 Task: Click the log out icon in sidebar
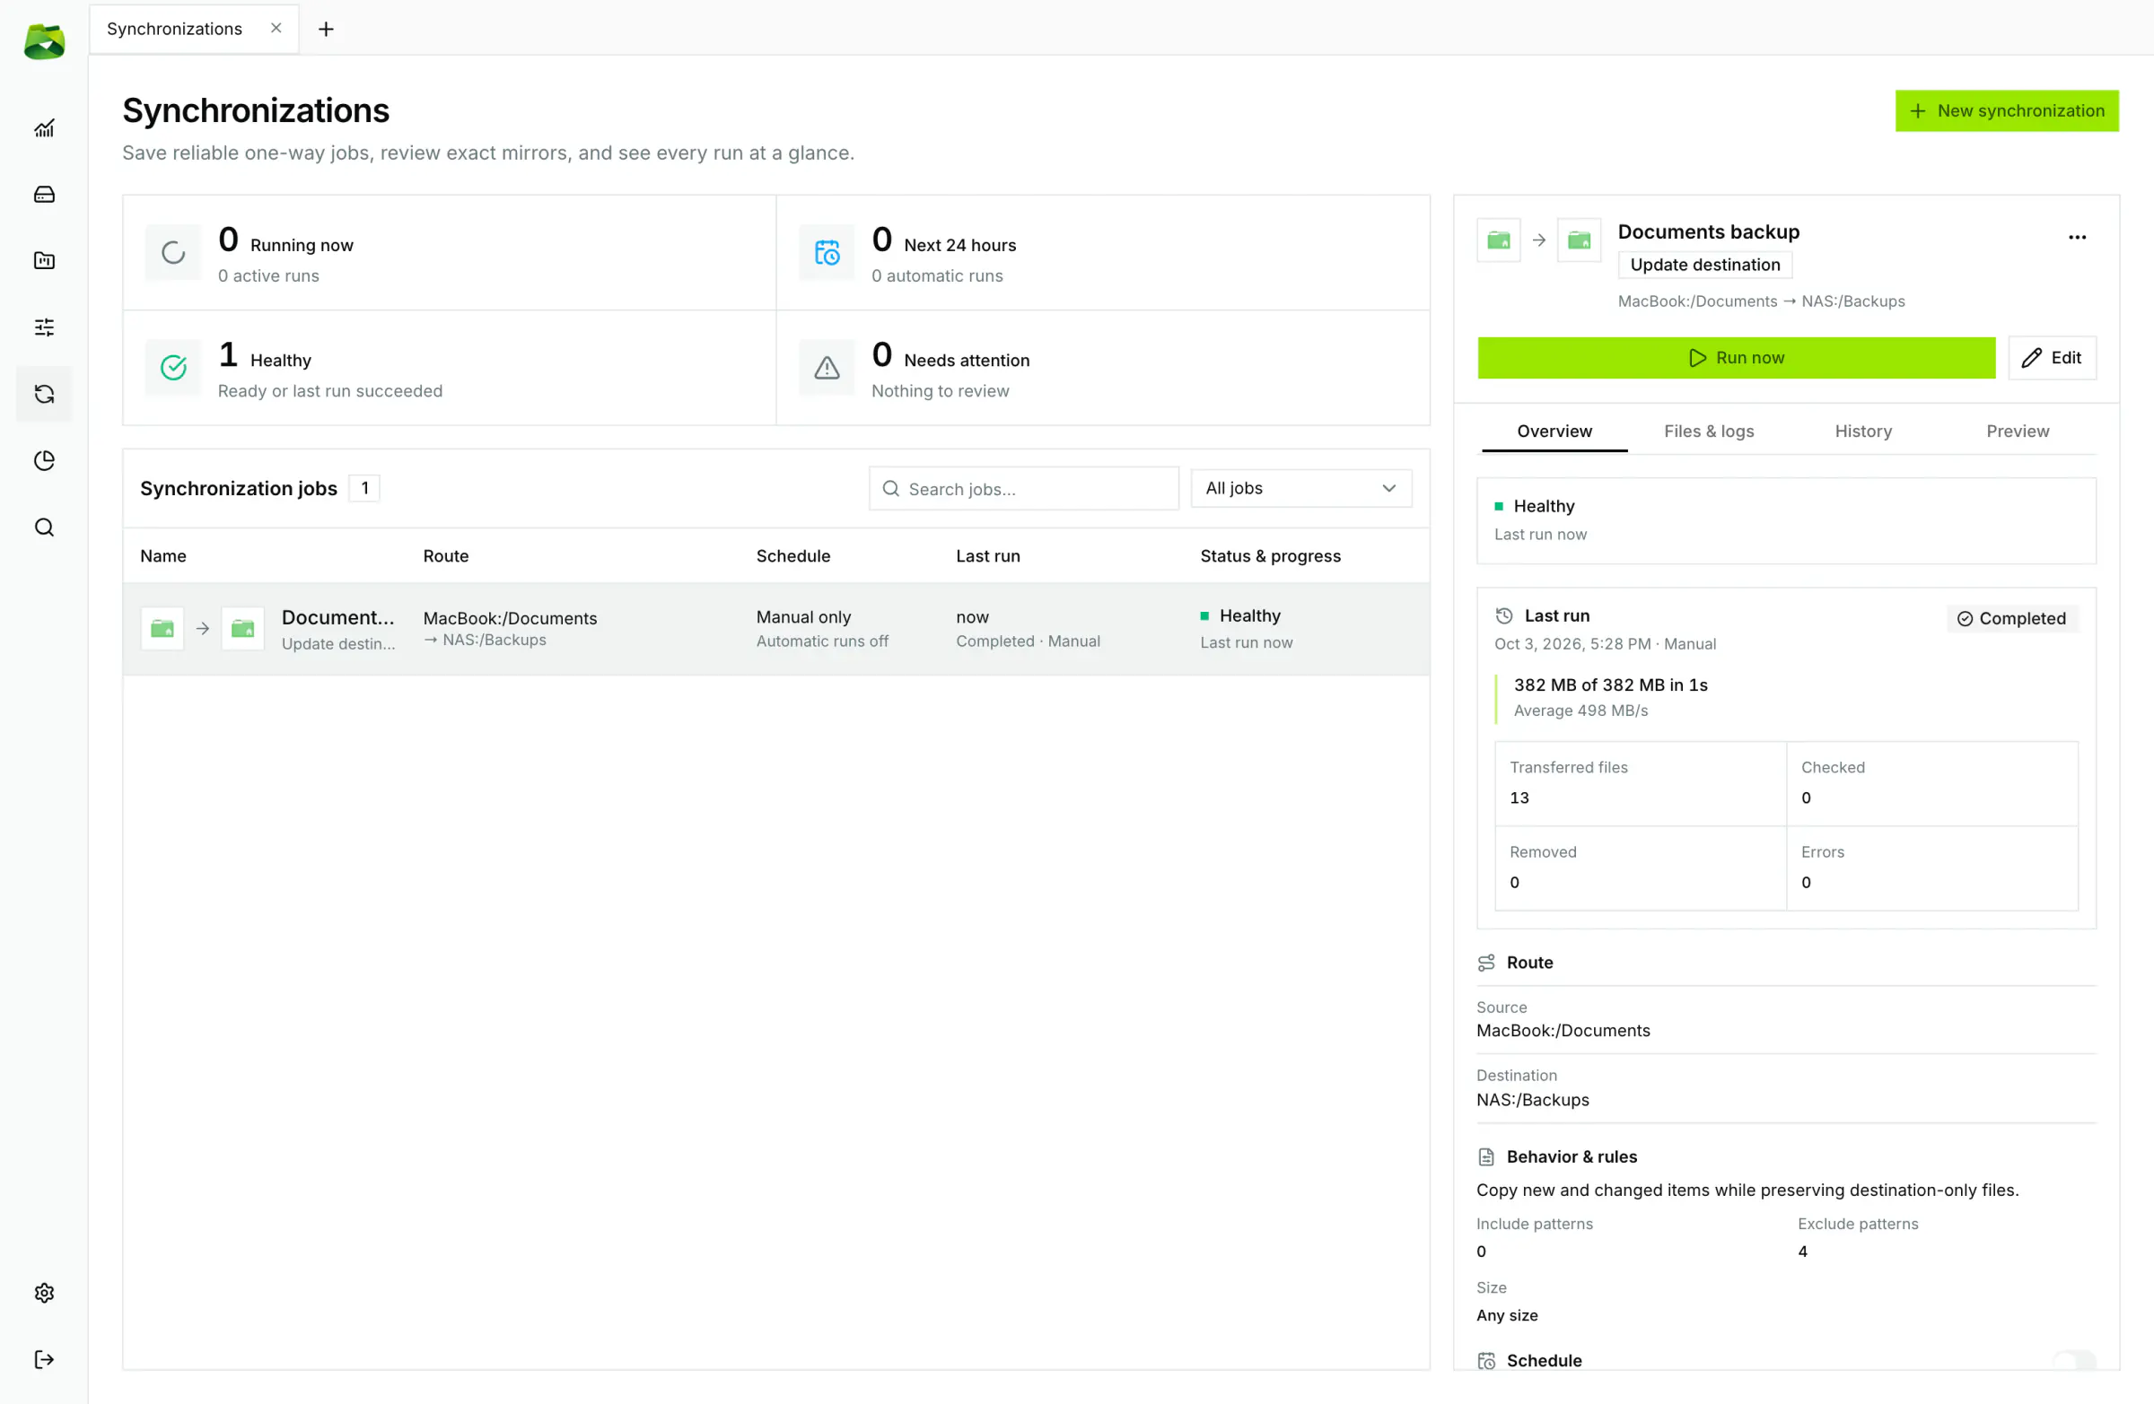coord(44,1359)
